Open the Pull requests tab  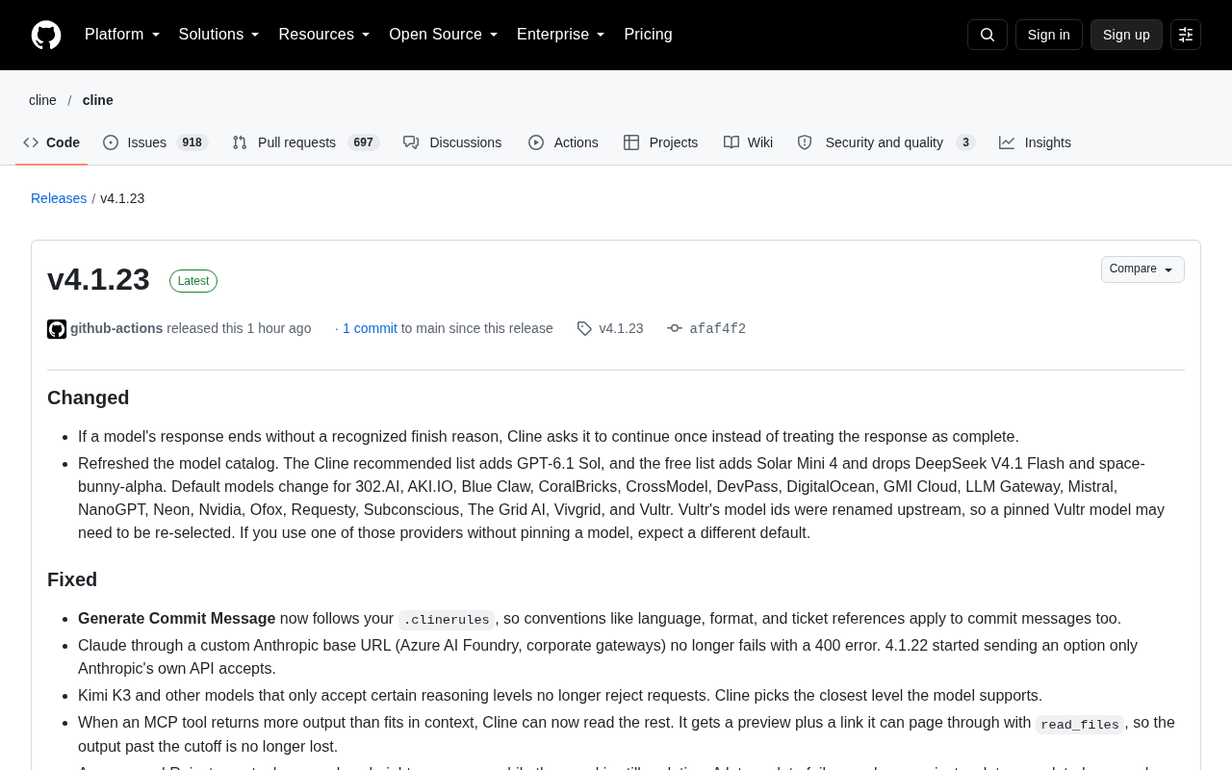pos(306,142)
